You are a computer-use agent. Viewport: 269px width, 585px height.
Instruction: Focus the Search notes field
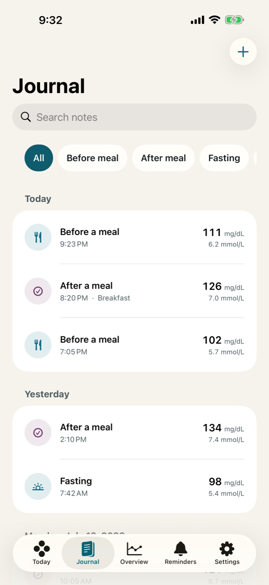(x=134, y=117)
